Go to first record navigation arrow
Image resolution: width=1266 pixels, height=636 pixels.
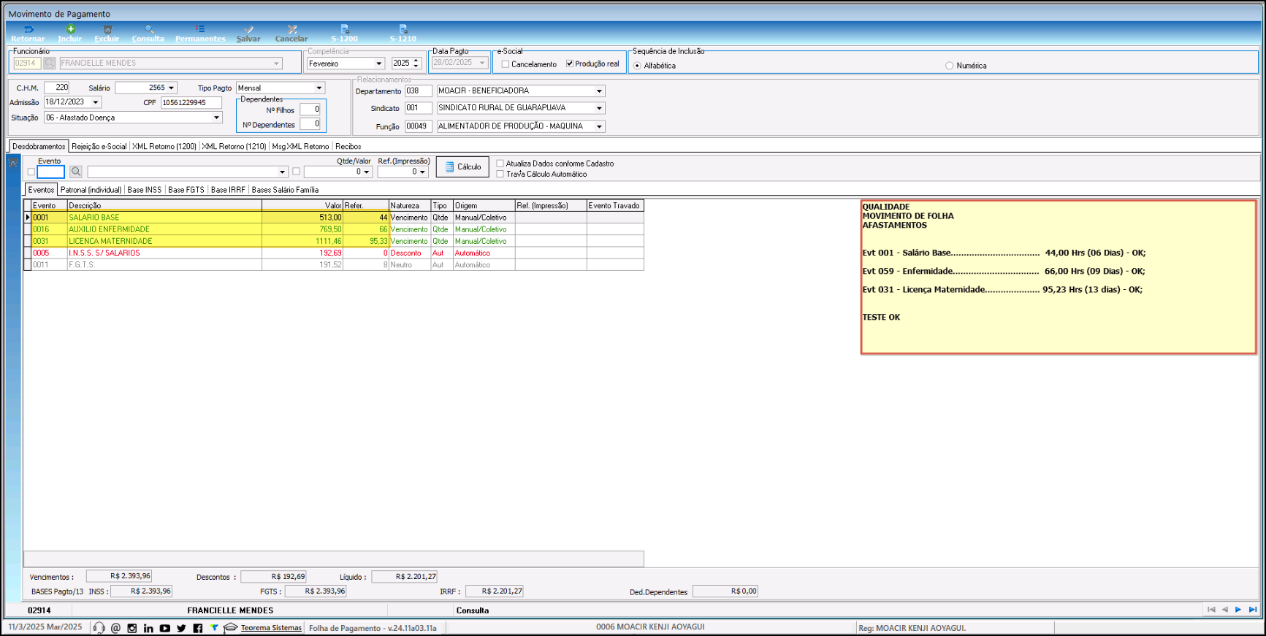pos(1211,610)
